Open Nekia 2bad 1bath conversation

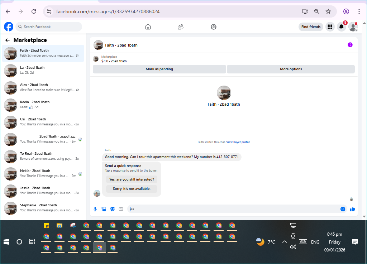(x=43, y=174)
